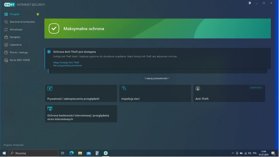Click the ESET HOME account icon
The width and height of the screenshot is (279, 157).
click(6, 60)
